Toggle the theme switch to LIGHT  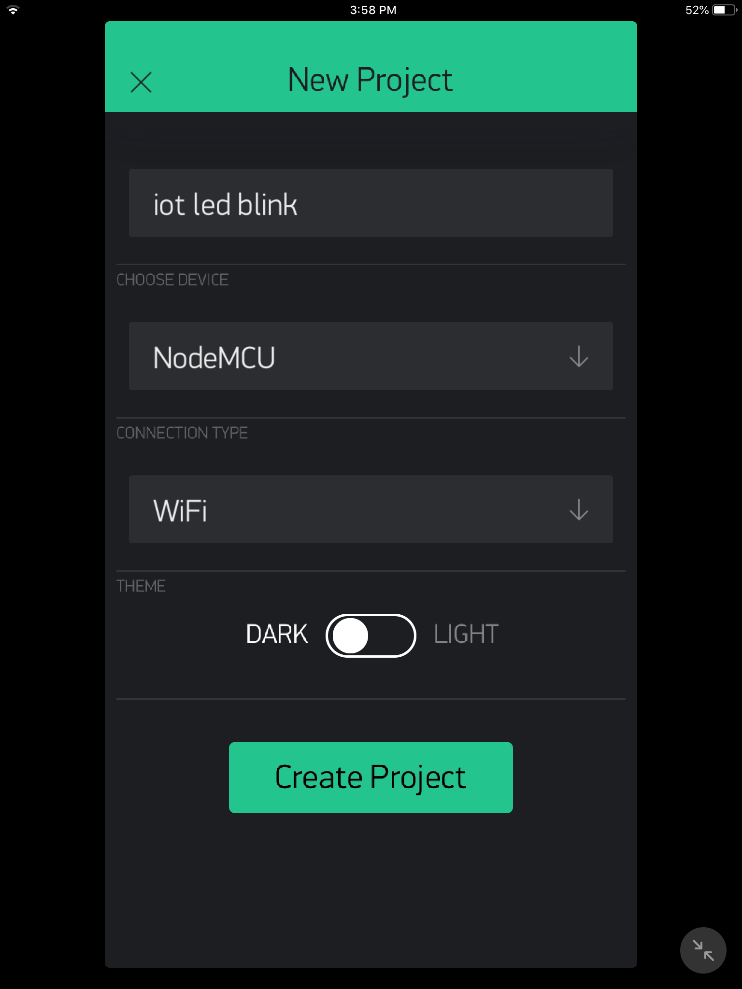[371, 635]
